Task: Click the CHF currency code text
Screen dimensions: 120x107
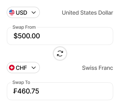Action: (21, 68)
